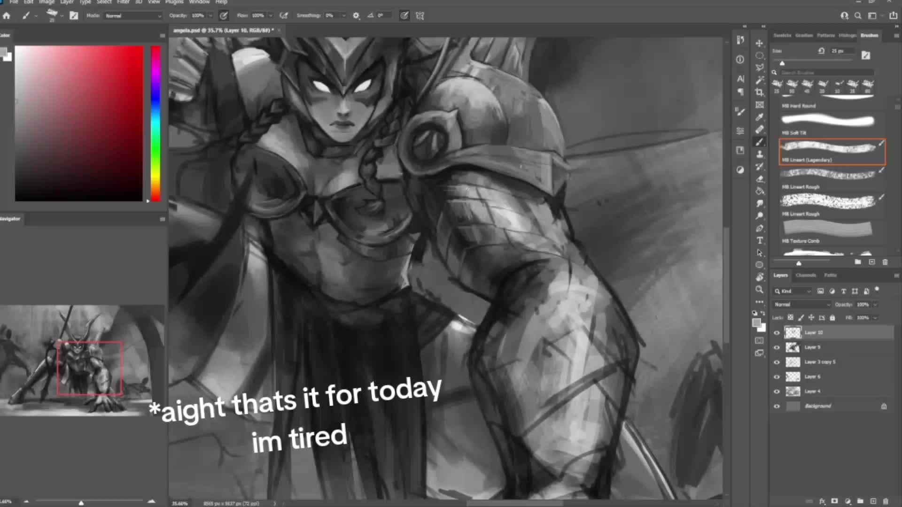
Task: Select the Magic Wand tool
Action: tap(759, 80)
